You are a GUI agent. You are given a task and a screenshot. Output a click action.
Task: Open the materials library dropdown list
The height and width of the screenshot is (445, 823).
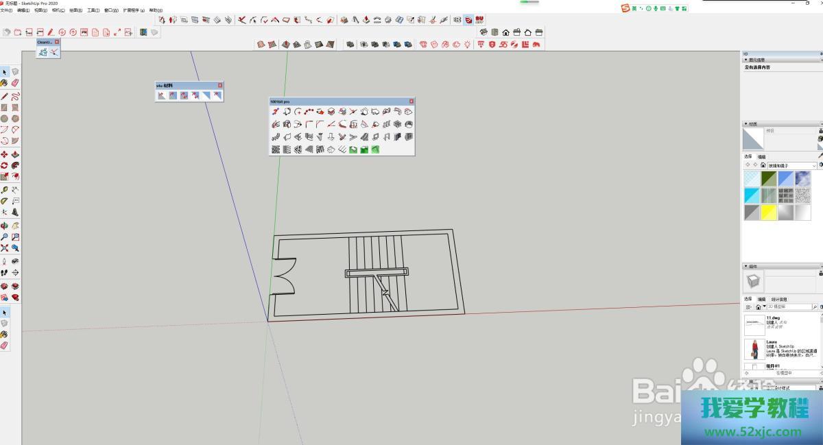pos(814,165)
